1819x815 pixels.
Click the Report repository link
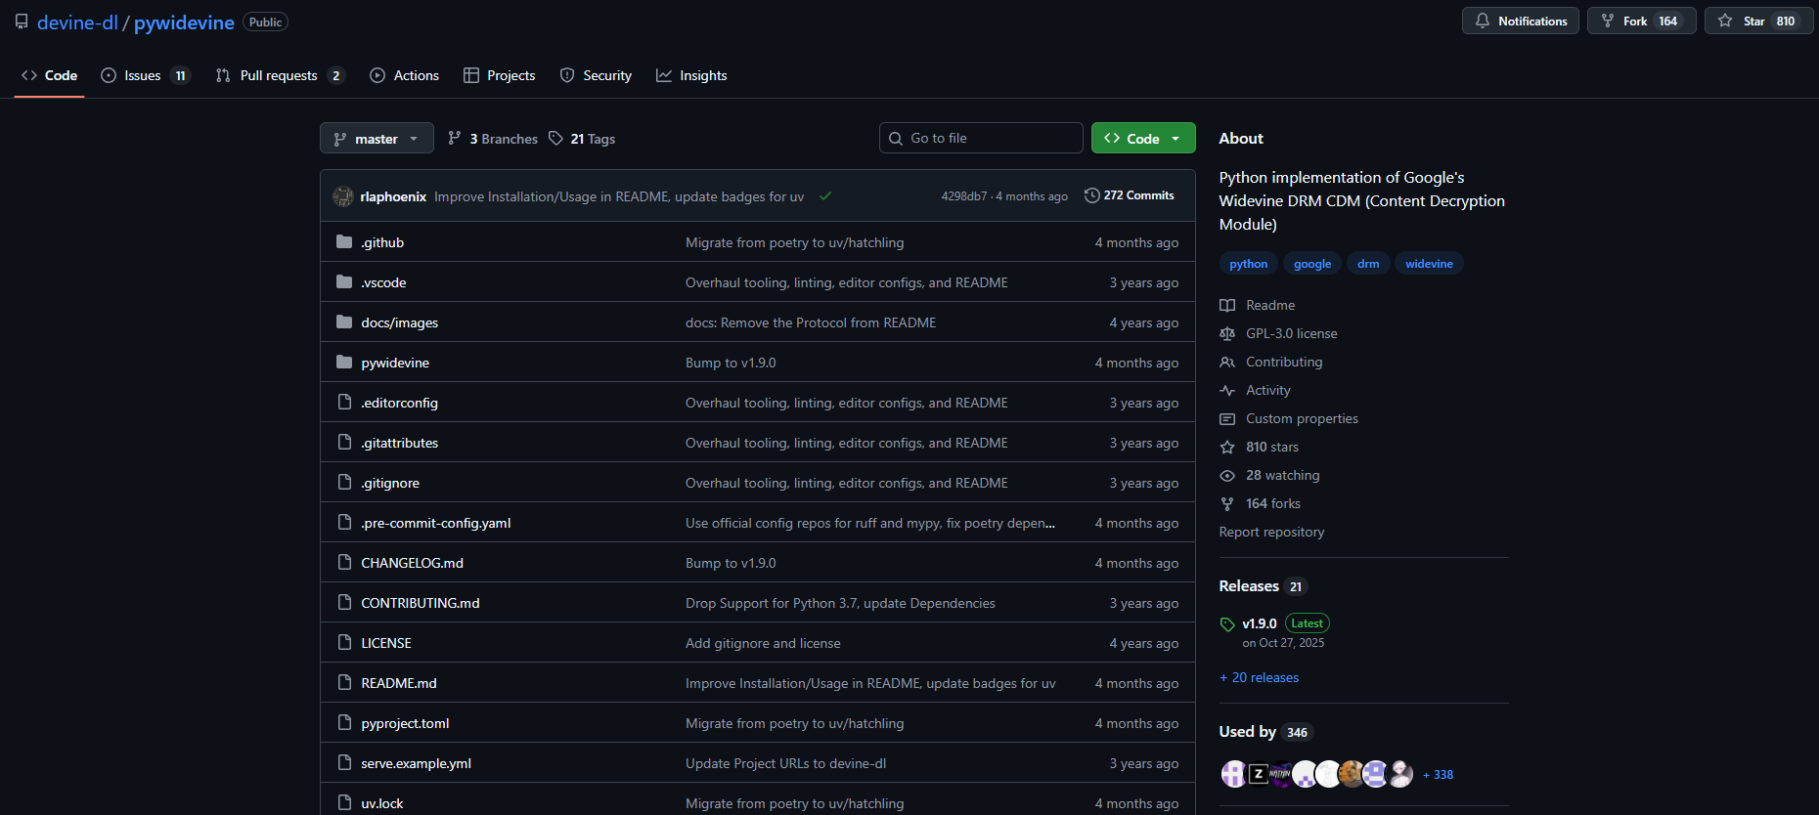pyautogui.click(x=1271, y=532)
